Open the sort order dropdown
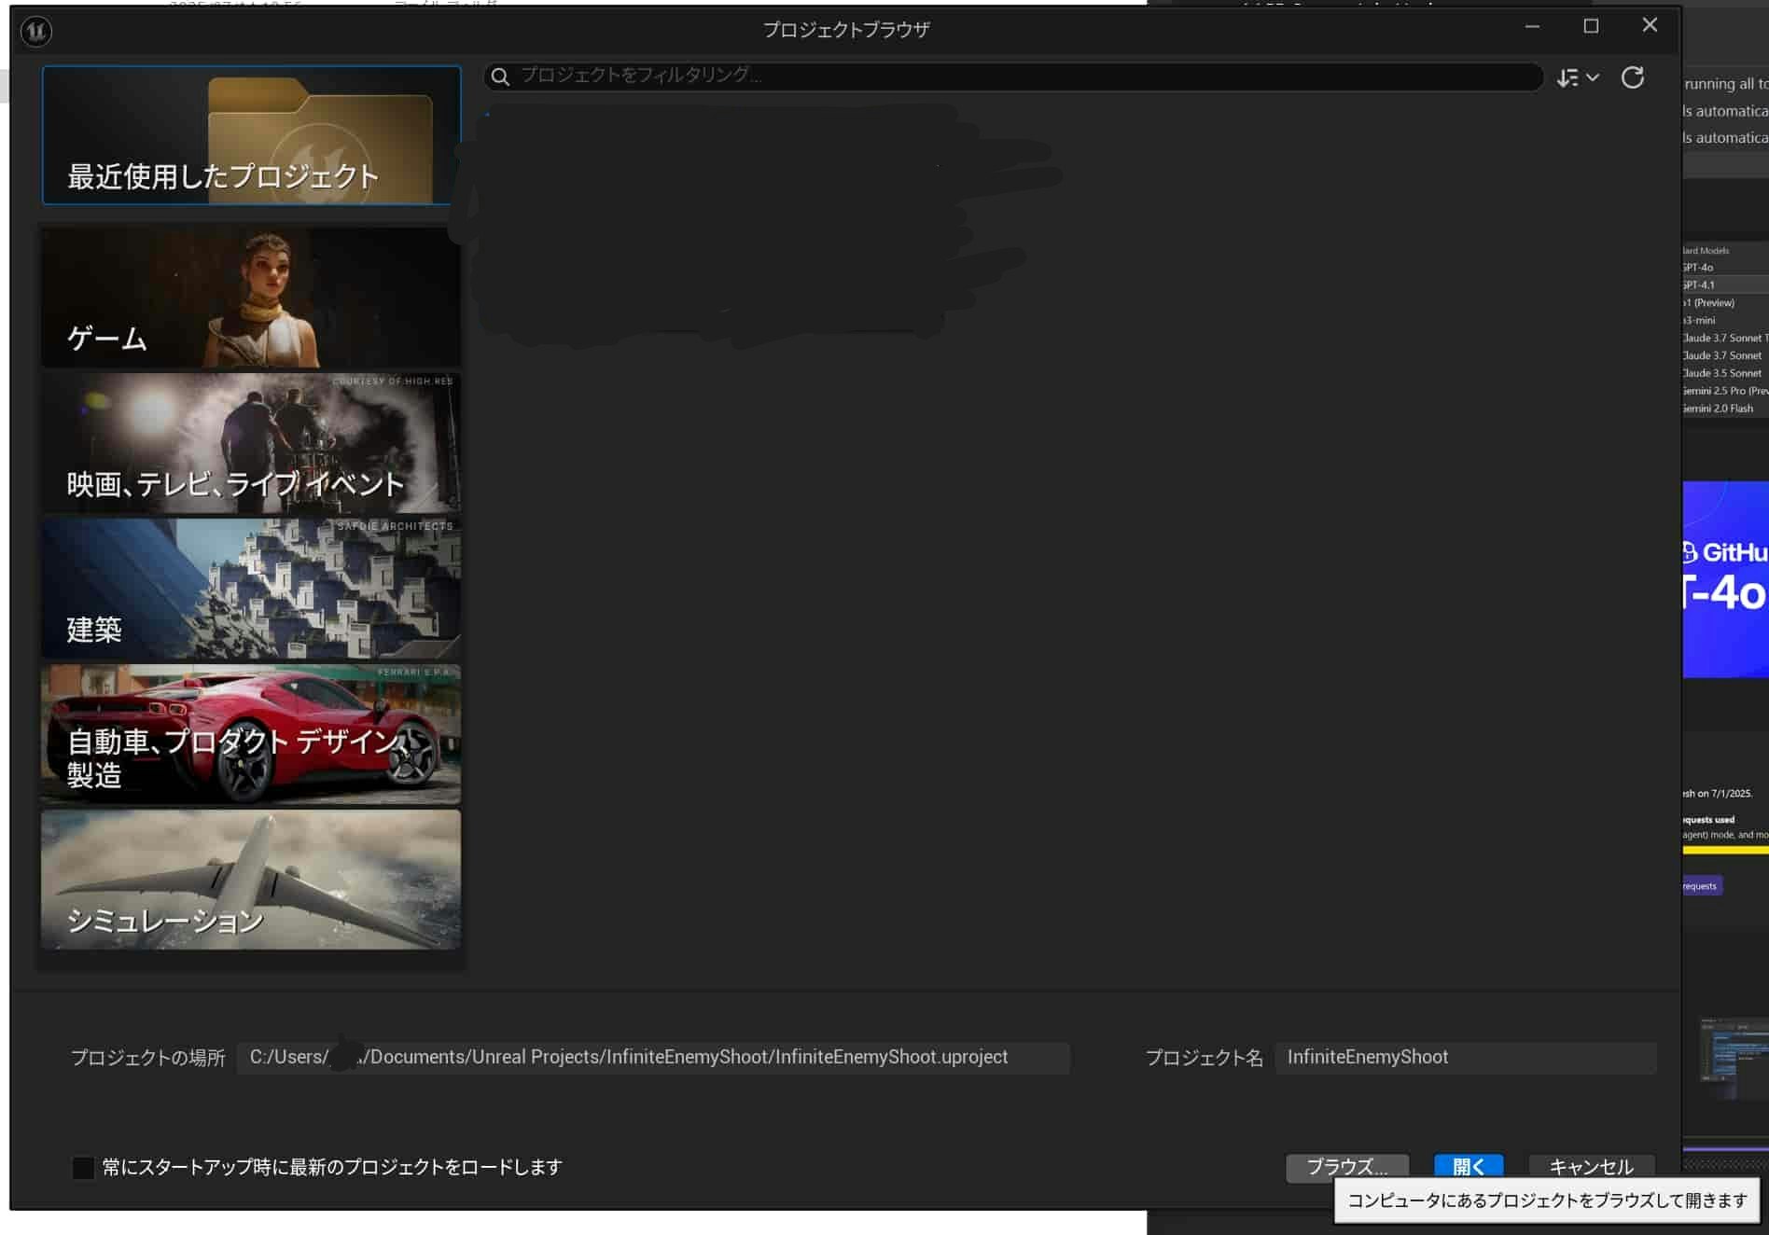Screen dimensions: 1769x1235 coord(1578,77)
